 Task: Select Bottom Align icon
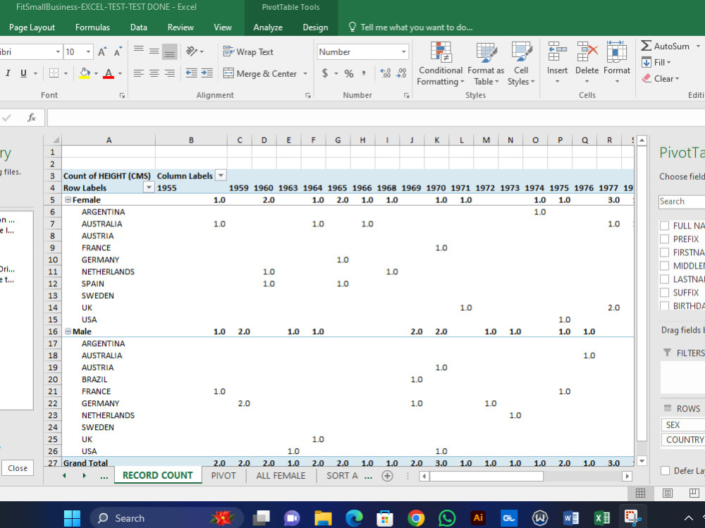click(x=169, y=51)
